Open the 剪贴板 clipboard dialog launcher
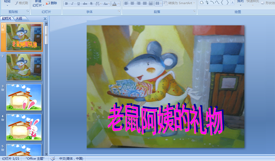This screenshot has width=275, height=161. 28,11
